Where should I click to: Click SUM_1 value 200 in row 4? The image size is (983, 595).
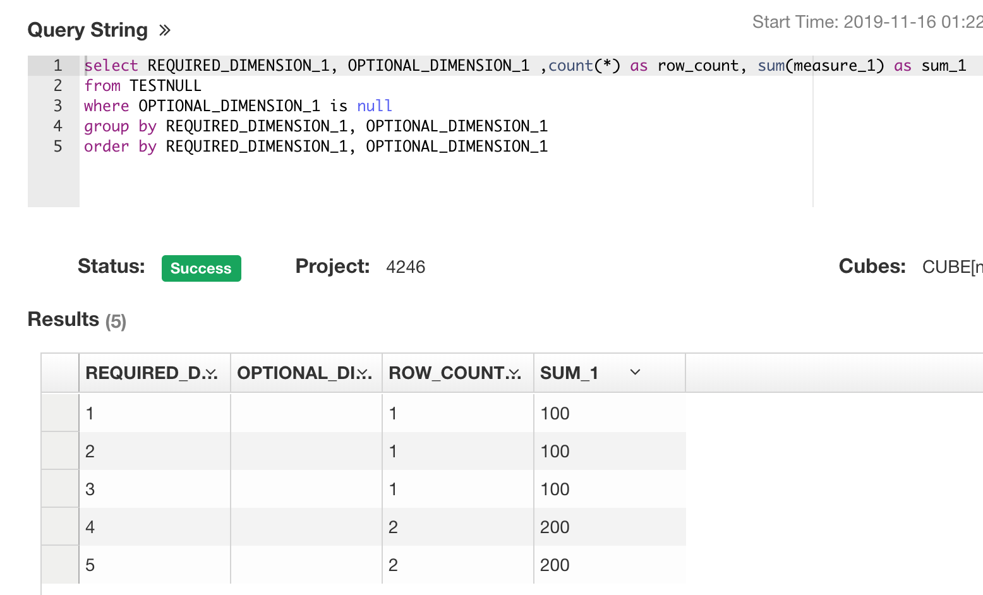555,527
